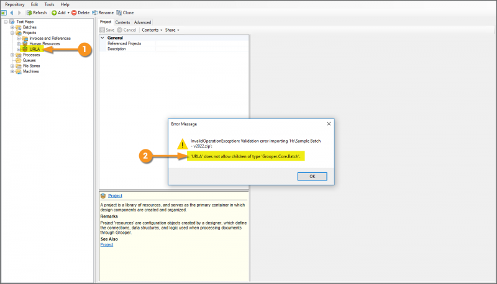The image size is (497, 284).
Task: Close the Error Message dialog with X
Action: click(x=329, y=123)
